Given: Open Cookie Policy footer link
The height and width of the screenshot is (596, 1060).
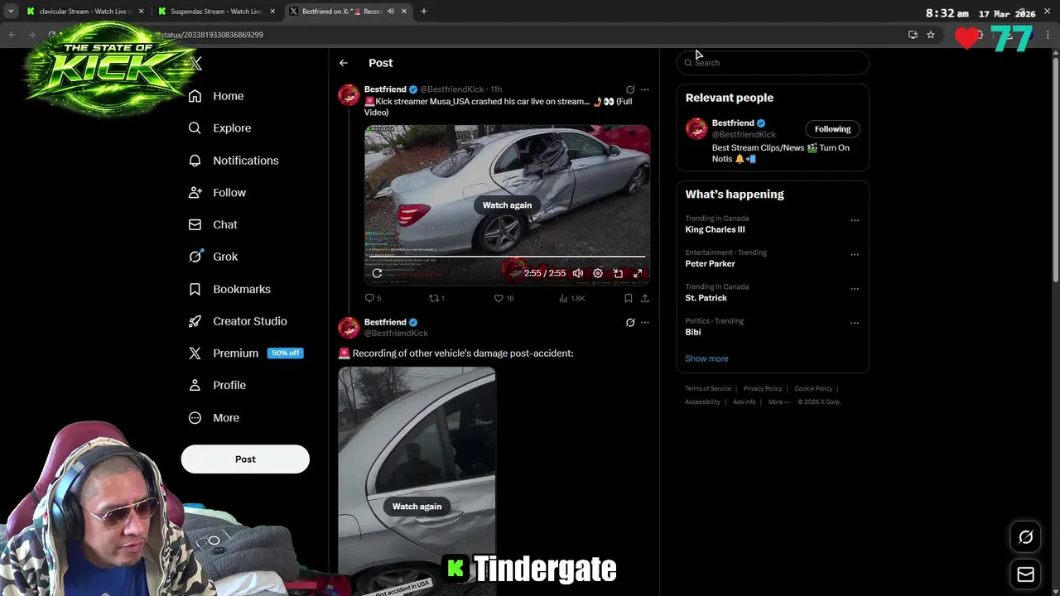Looking at the screenshot, I should [x=813, y=389].
